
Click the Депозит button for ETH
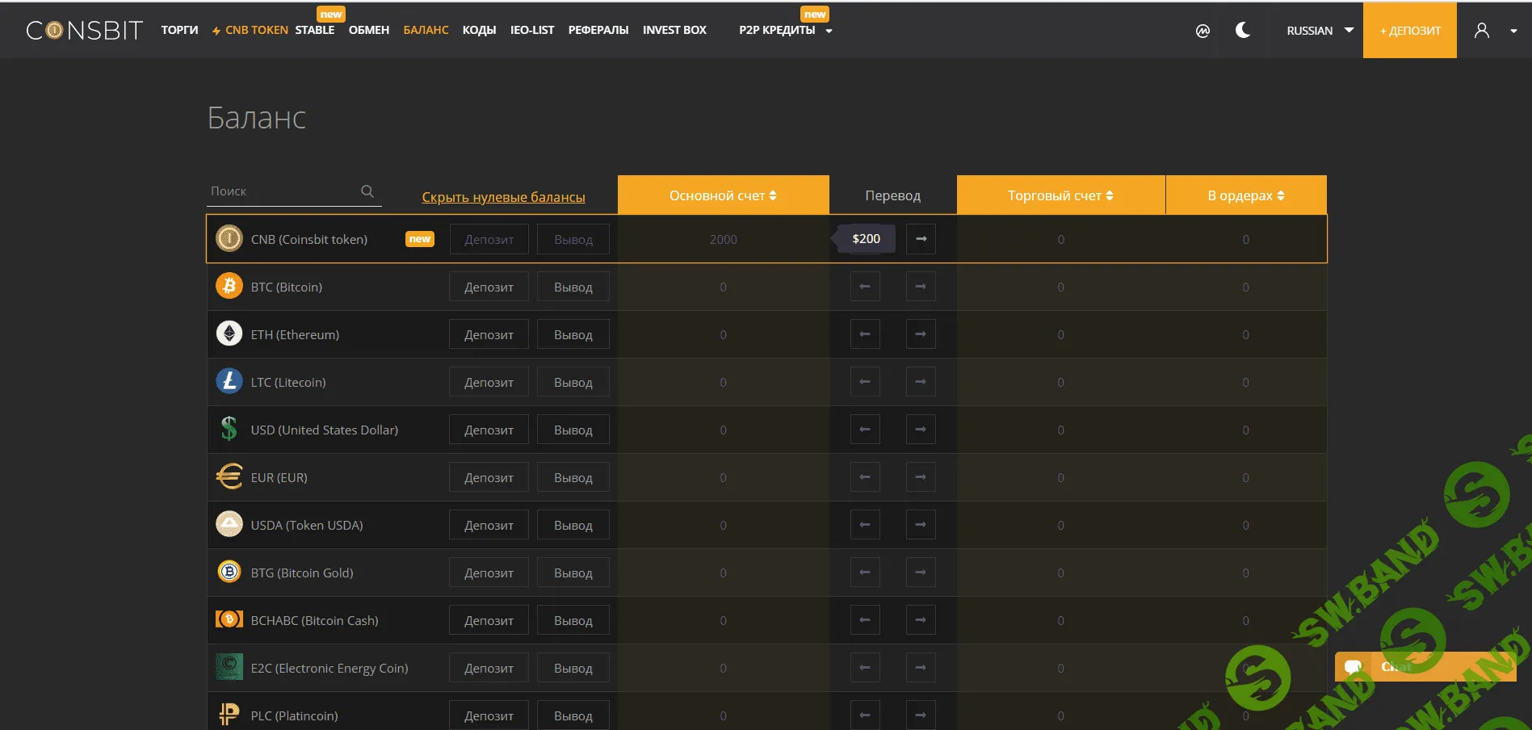point(489,334)
